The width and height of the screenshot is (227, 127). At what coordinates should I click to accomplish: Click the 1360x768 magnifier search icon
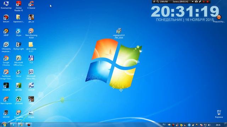[x=157, y=1]
